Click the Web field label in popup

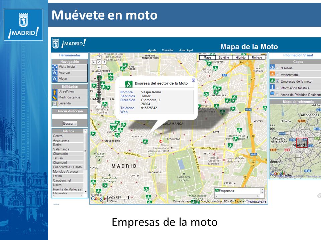pyautogui.click(x=124, y=112)
